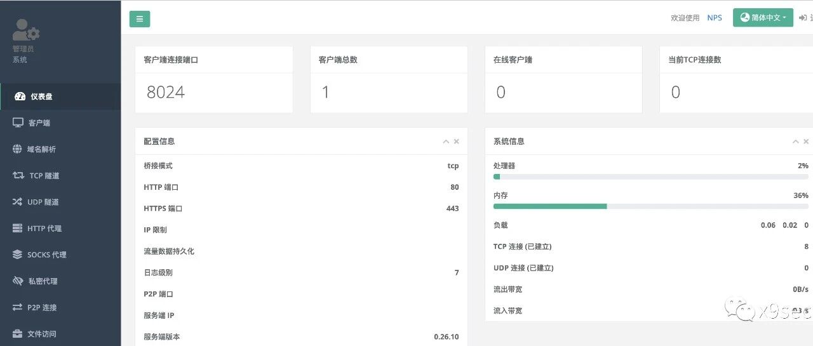Click the 8024 client port value
Image resolution: width=813 pixels, height=346 pixels.
[166, 92]
